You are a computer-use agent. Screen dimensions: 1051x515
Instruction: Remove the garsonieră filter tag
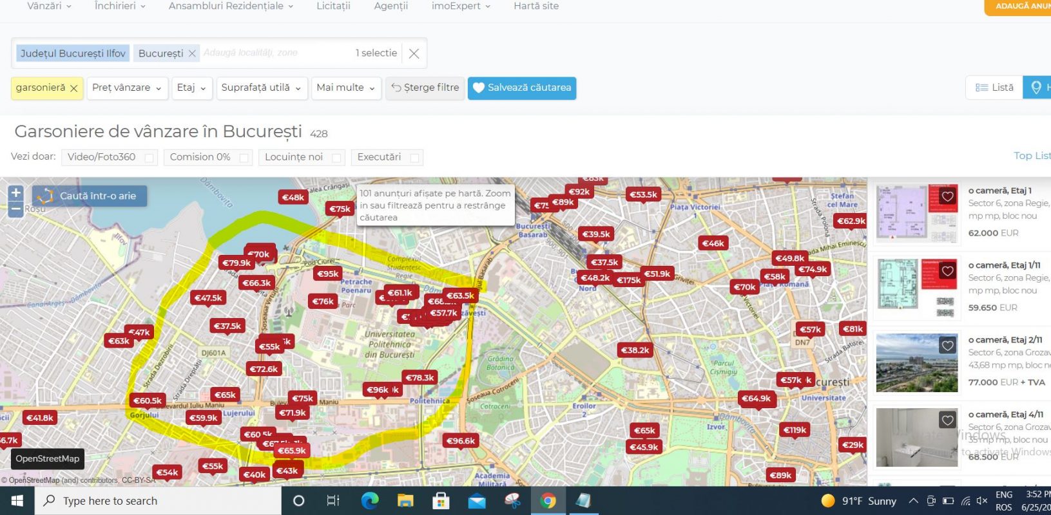coord(74,88)
